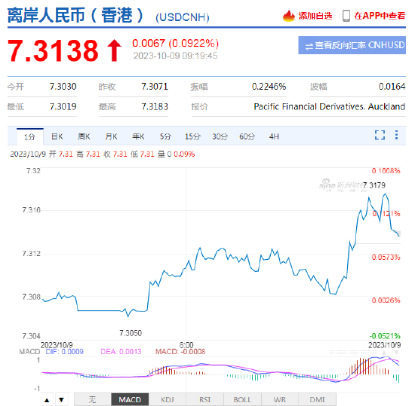Switch to 30分 chart tab

[x=220, y=136]
